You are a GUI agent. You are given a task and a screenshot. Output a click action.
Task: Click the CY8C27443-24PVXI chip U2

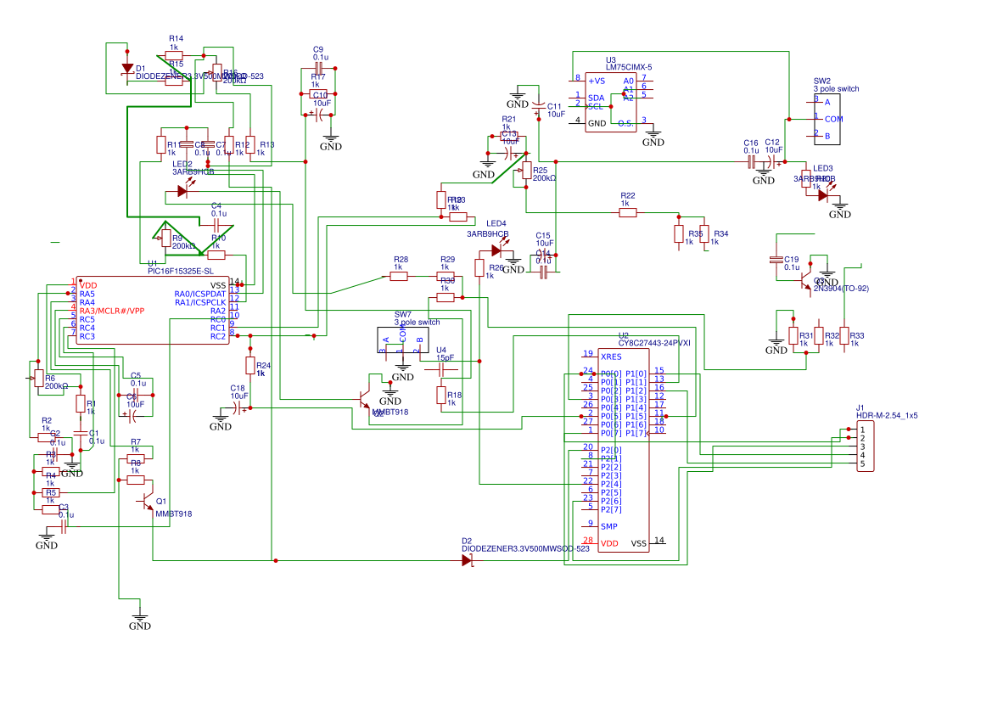pos(623,450)
